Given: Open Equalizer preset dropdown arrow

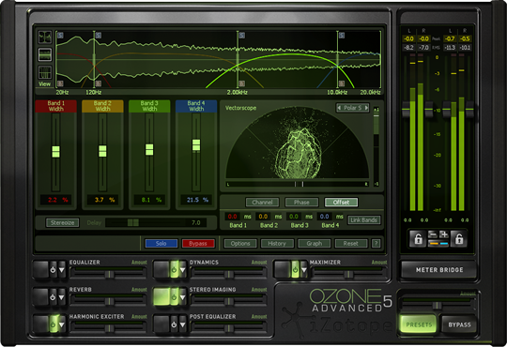Looking at the screenshot, I should [x=62, y=270].
